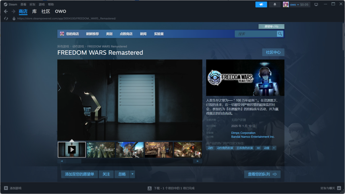Open Bandai Namco Entertainment Inc. publisher link
The height and width of the screenshot is (194, 345).
click(253, 137)
